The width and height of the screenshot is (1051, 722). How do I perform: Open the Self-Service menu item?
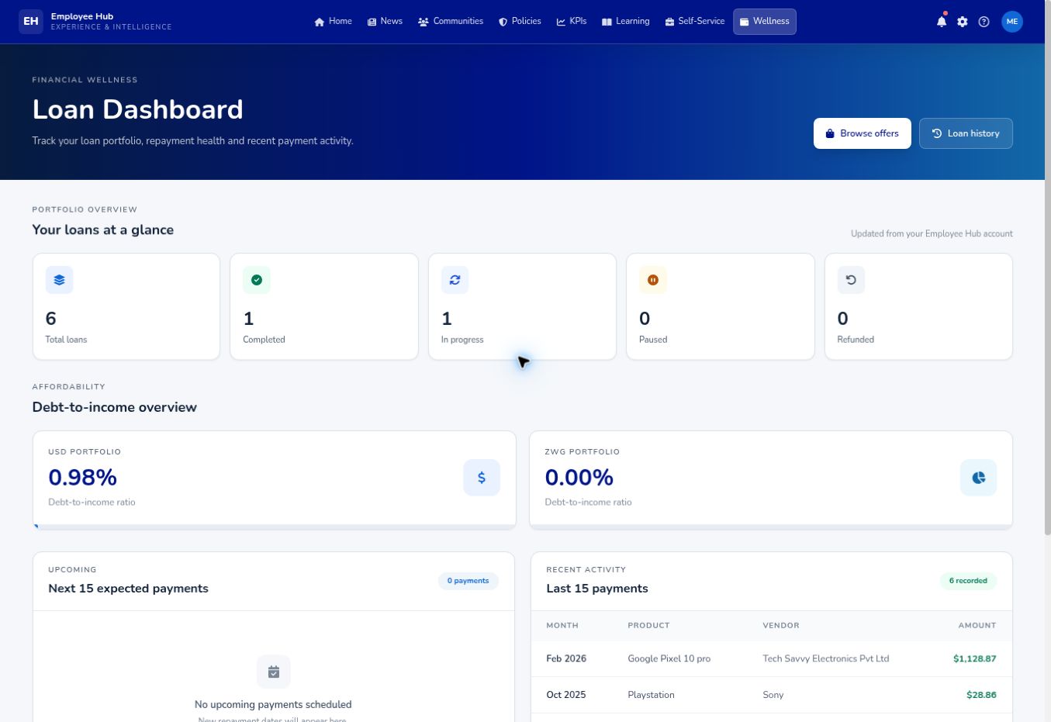click(695, 22)
